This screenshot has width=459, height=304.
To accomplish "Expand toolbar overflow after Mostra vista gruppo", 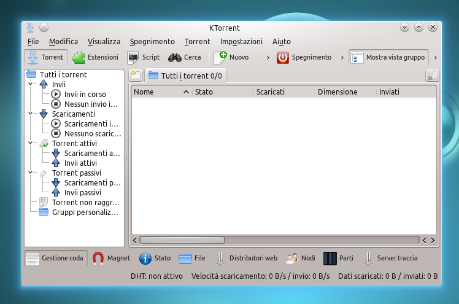I will pos(436,58).
